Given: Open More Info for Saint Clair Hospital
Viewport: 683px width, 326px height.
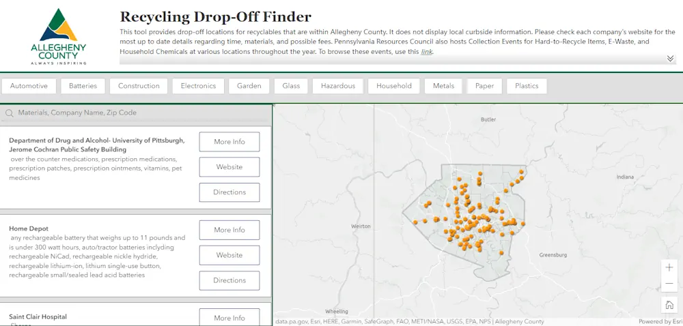Looking at the screenshot, I should [229, 318].
